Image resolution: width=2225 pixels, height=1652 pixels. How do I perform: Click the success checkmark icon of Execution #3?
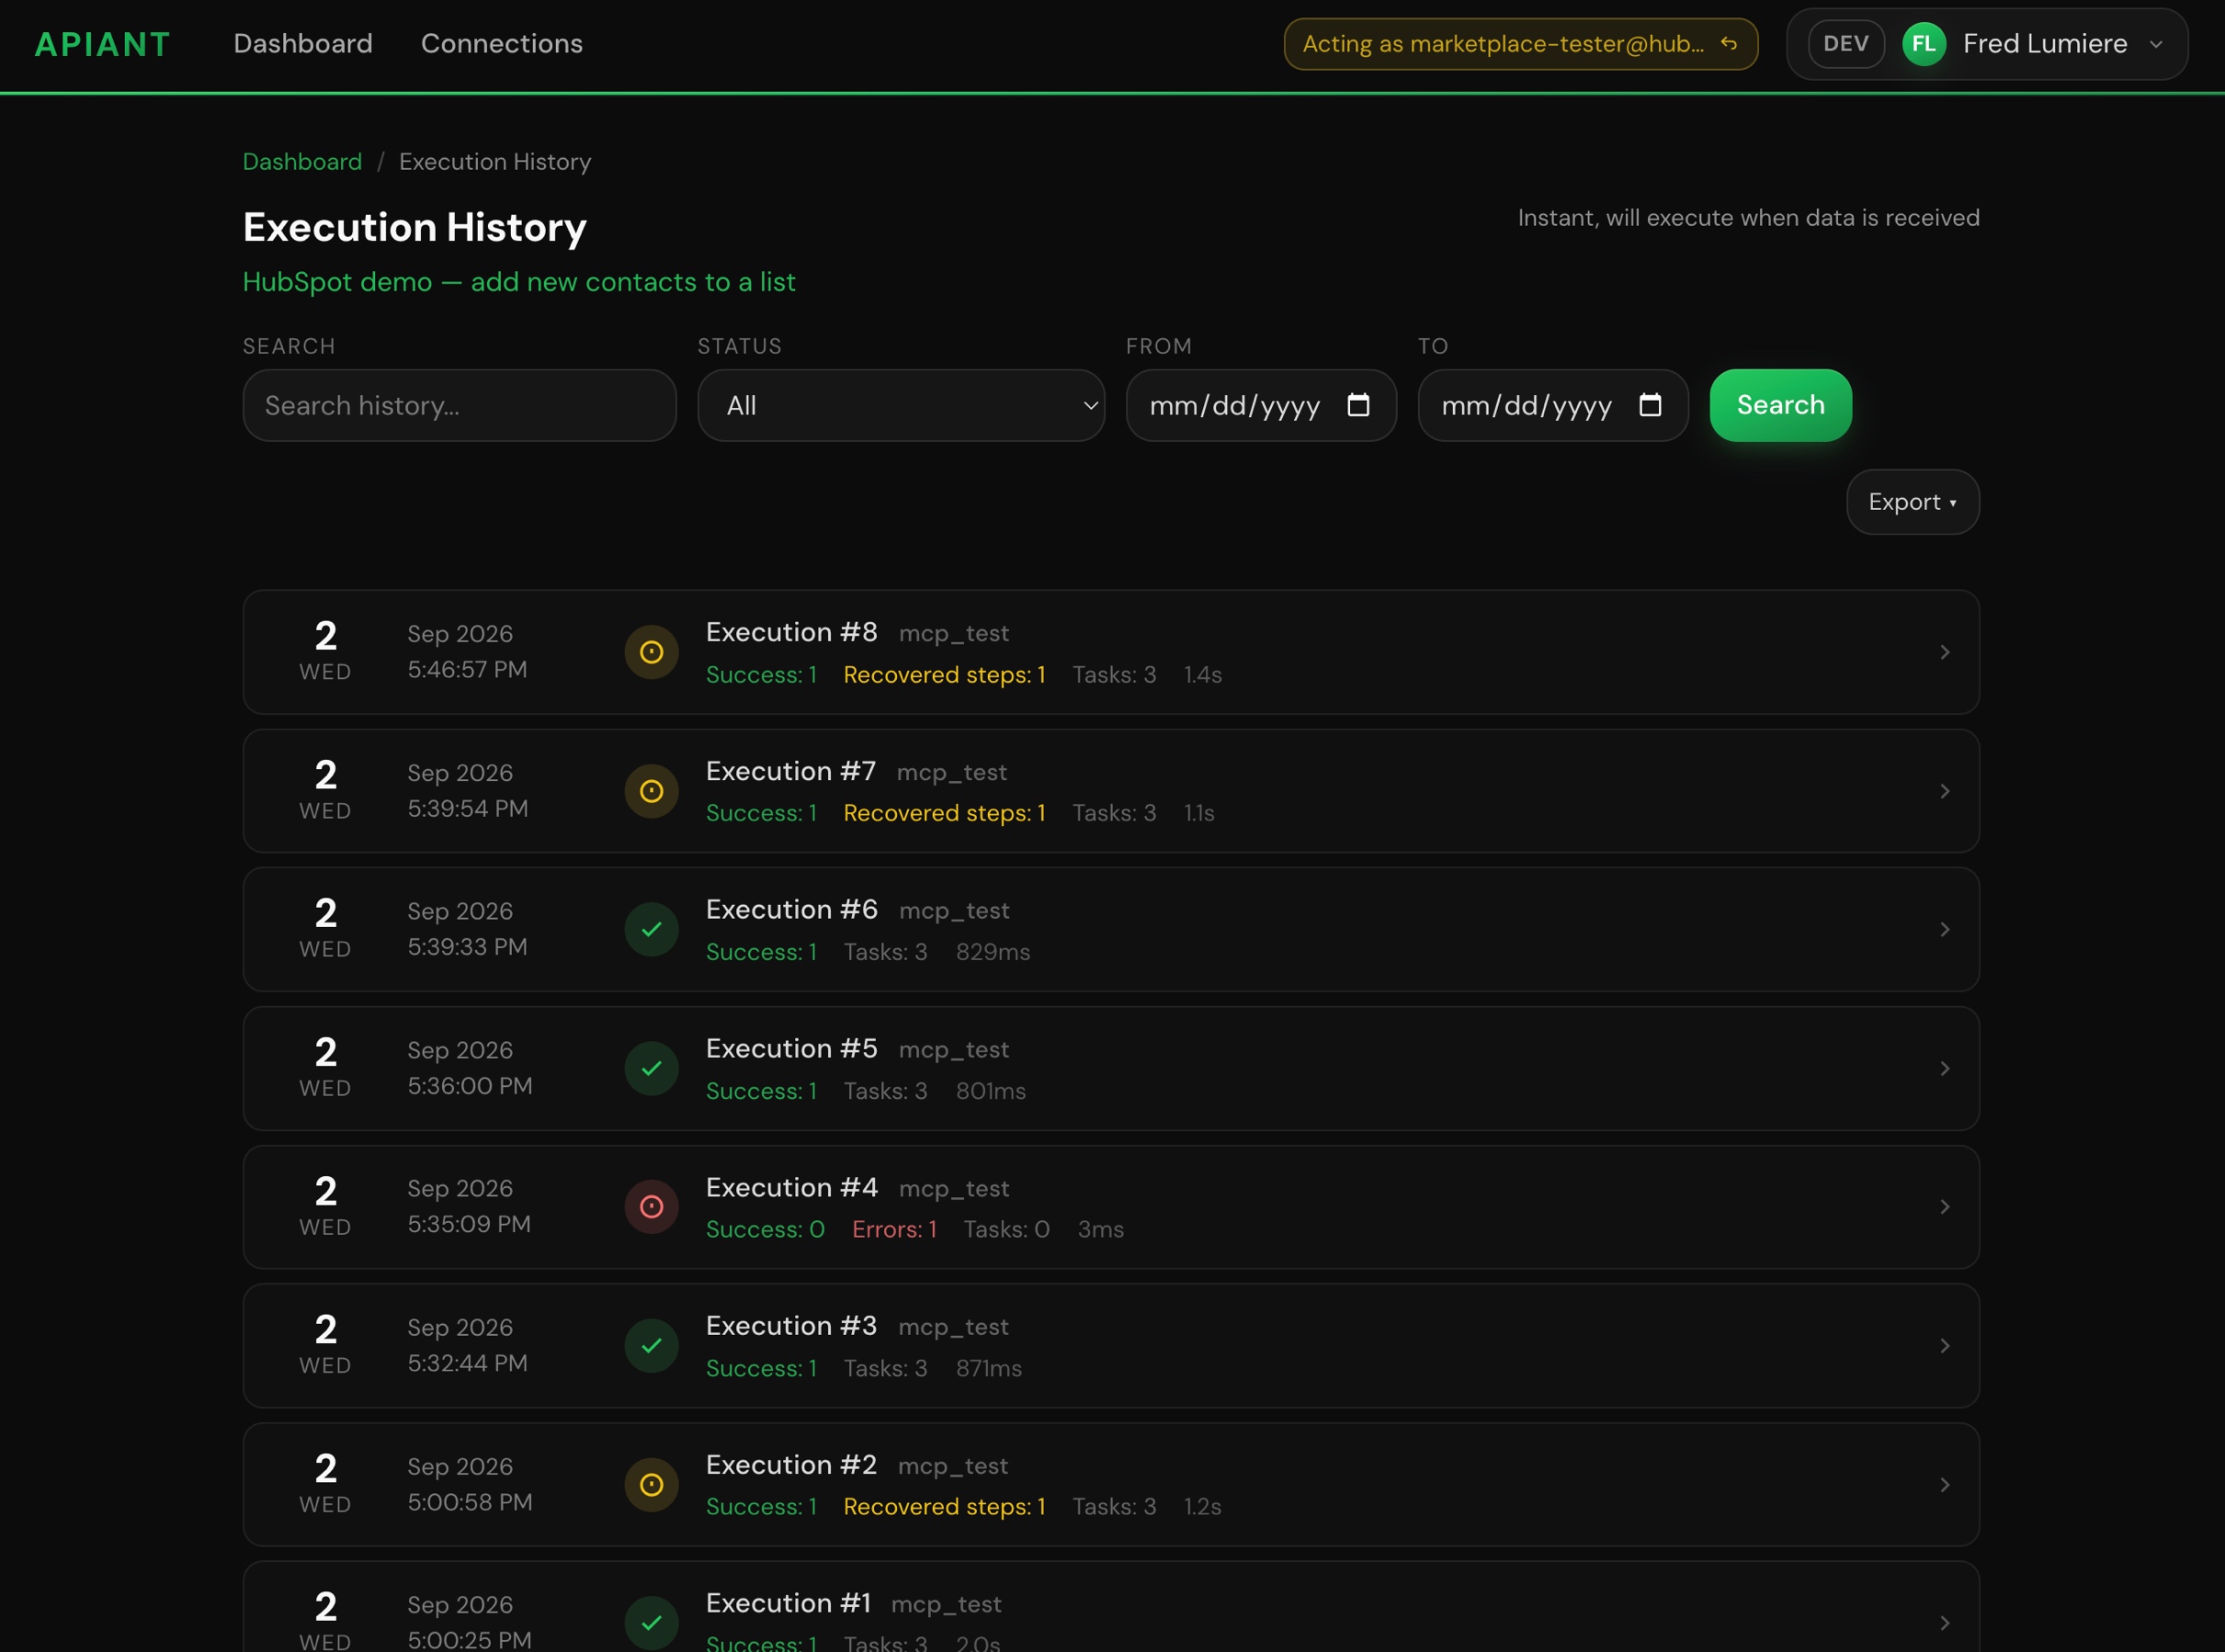click(651, 1346)
